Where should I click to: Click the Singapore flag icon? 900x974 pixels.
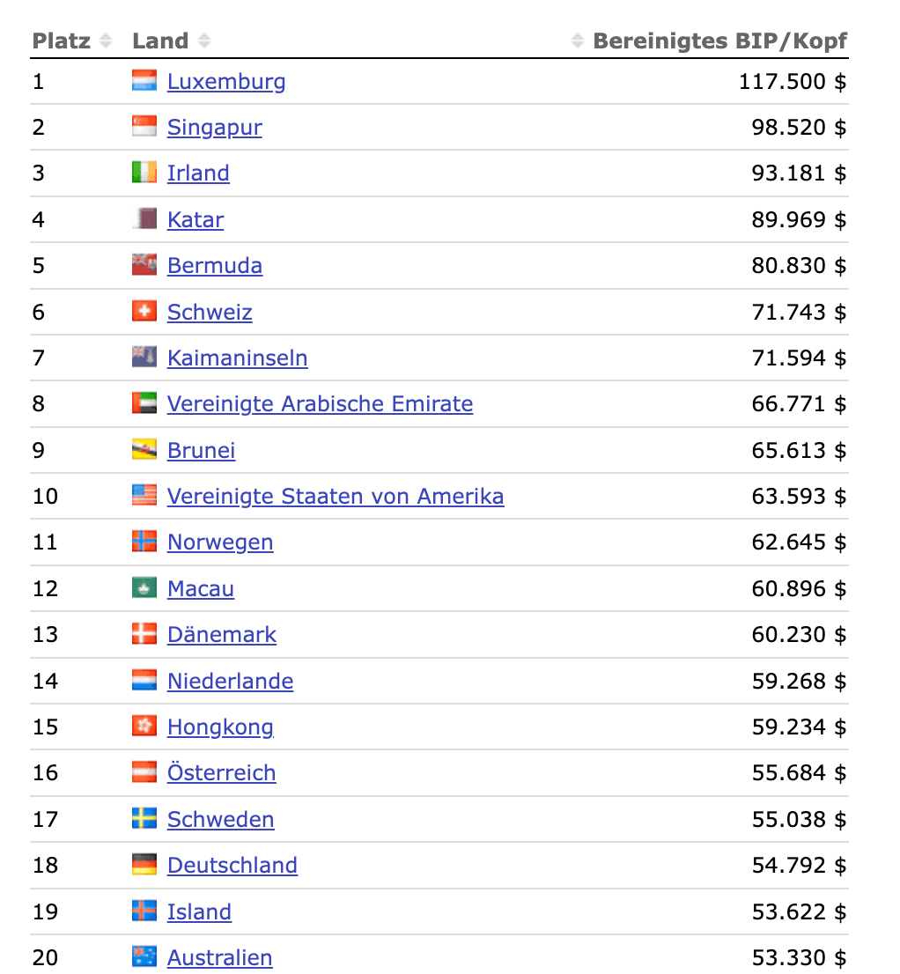coord(144,127)
